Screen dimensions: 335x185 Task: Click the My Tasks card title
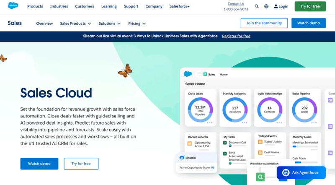pos(229,137)
